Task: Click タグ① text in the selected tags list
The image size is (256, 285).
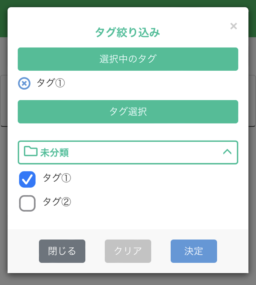Action: coord(51,83)
